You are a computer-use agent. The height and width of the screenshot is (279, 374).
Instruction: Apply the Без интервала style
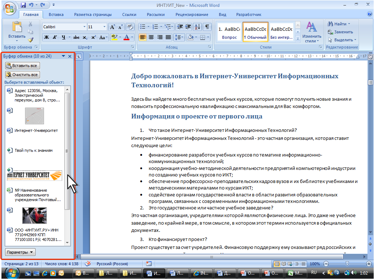(x=281, y=32)
